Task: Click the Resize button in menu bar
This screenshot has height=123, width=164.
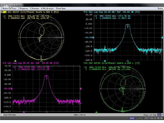Action: coord(160,9)
